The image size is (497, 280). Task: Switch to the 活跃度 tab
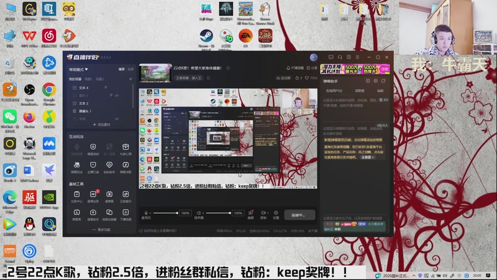pos(360,91)
